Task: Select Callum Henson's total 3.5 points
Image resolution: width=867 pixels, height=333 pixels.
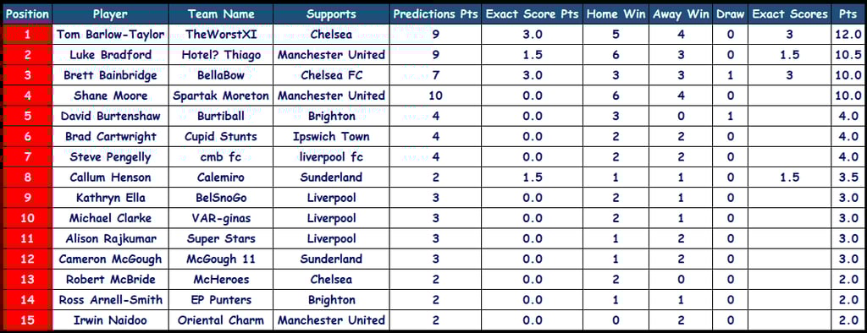Action: (847, 177)
